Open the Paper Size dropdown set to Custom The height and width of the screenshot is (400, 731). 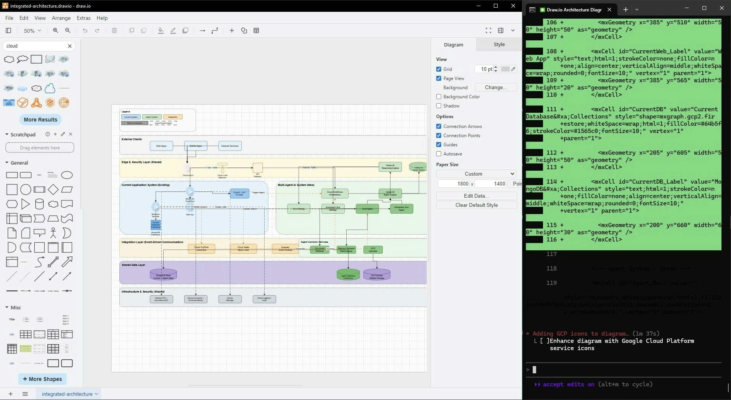(476, 174)
